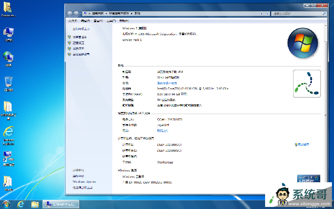Viewport: 334px width, 209px height.
Task: Open the 编辑(E) menu
Action: click(x=86, y=21)
